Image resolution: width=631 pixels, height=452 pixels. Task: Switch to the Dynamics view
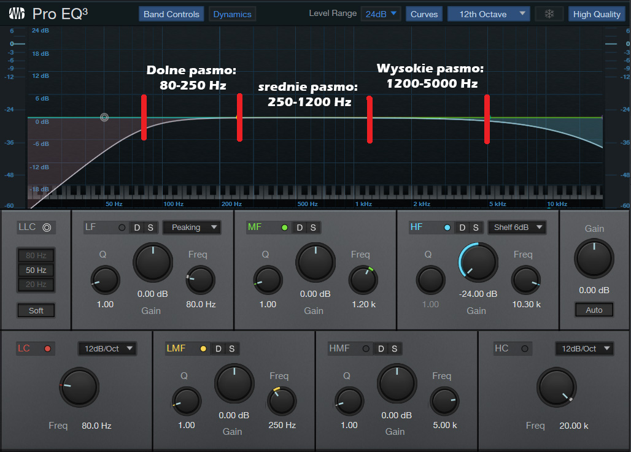pos(232,14)
